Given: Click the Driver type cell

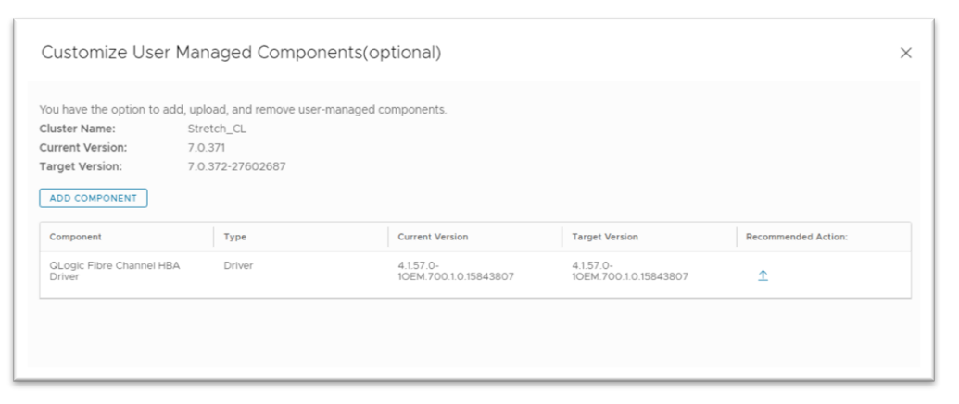Looking at the screenshot, I should point(238,265).
